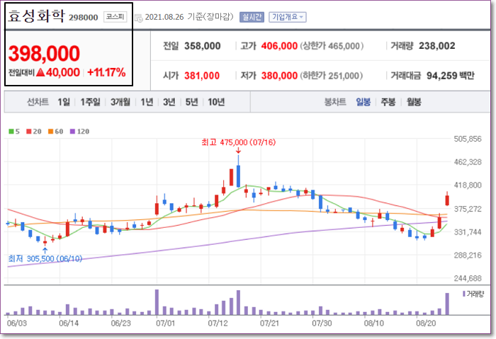Viewport: 496px width, 339px height.
Task: Click the green 5-day moving average swatch
Action: point(11,132)
